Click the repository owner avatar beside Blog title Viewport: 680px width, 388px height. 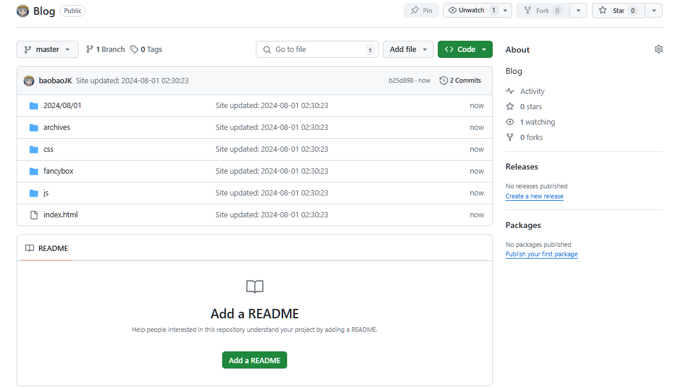click(x=22, y=11)
